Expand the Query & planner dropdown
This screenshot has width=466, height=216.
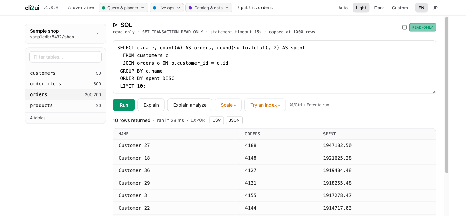tap(123, 8)
